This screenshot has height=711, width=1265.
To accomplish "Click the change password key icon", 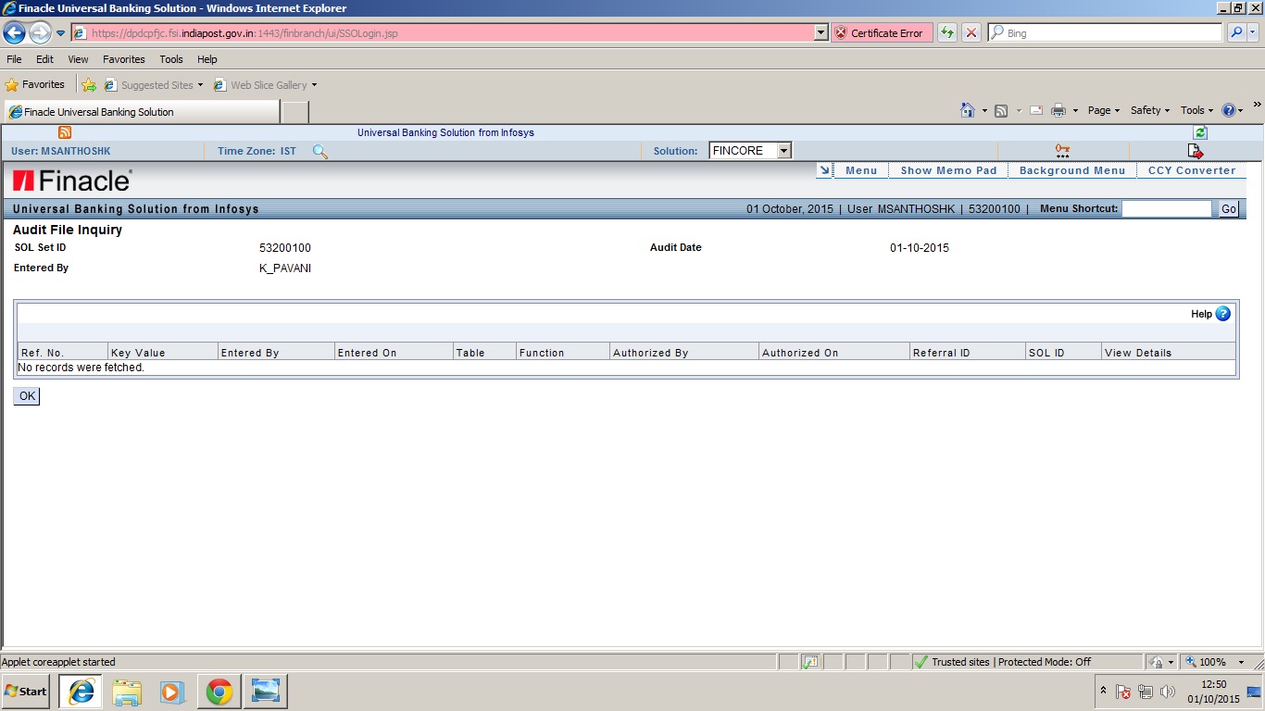I will pyautogui.click(x=1061, y=148).
